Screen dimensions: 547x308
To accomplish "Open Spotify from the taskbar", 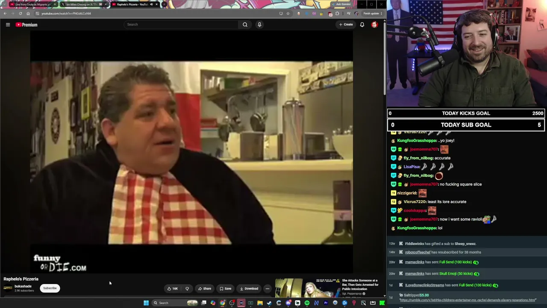I will pyautogui.click(x=307, y=303).
